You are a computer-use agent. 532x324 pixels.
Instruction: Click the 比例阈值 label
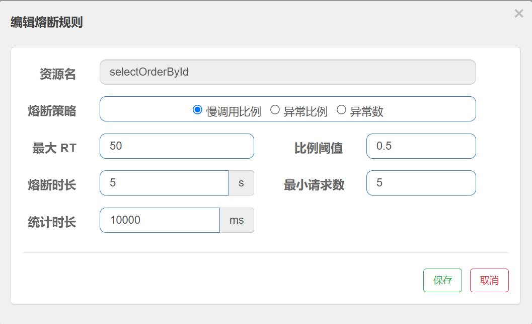pyautogui.click(x=318, y=148)
